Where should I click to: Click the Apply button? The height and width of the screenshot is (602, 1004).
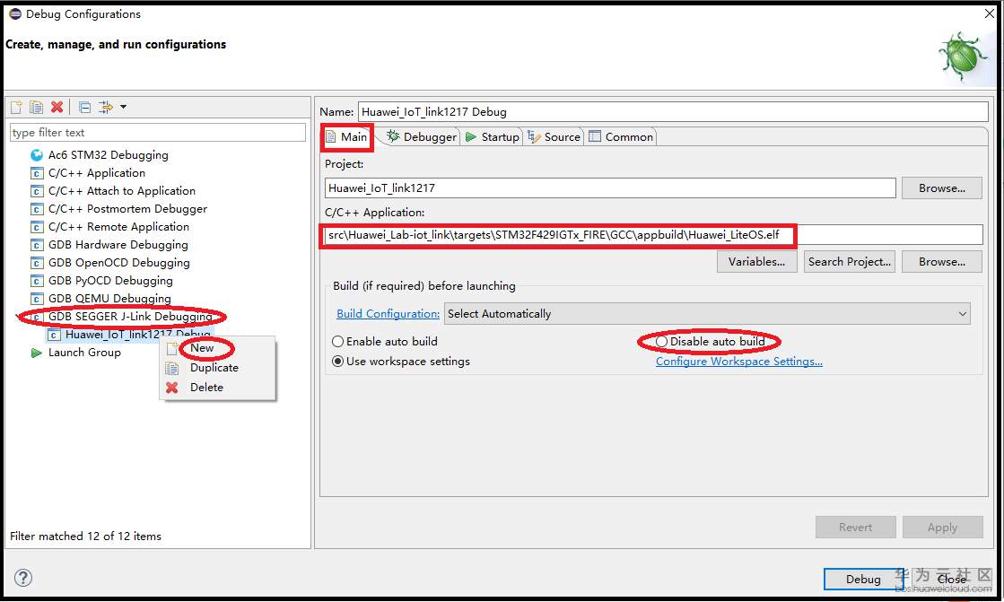point(942,528)
